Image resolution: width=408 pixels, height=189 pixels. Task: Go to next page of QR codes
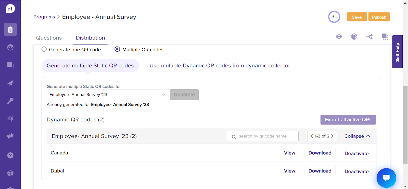click(333, 136)
